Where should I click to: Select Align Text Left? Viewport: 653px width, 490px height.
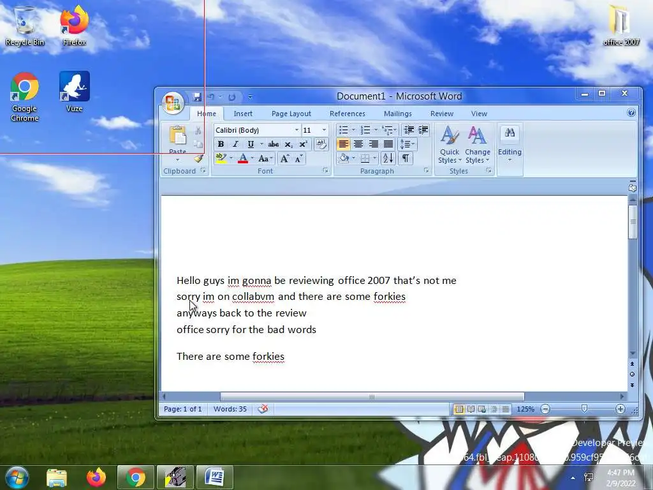(343, 144)
